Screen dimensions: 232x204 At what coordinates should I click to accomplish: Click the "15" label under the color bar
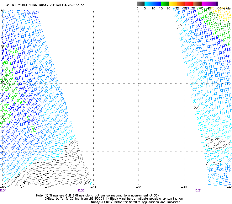161,8
